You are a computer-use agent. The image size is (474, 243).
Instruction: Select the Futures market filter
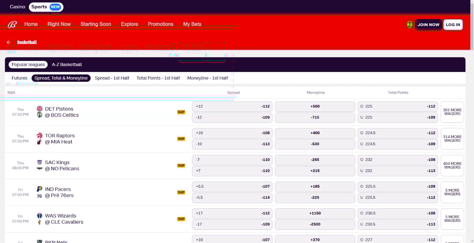coord(19,78)
